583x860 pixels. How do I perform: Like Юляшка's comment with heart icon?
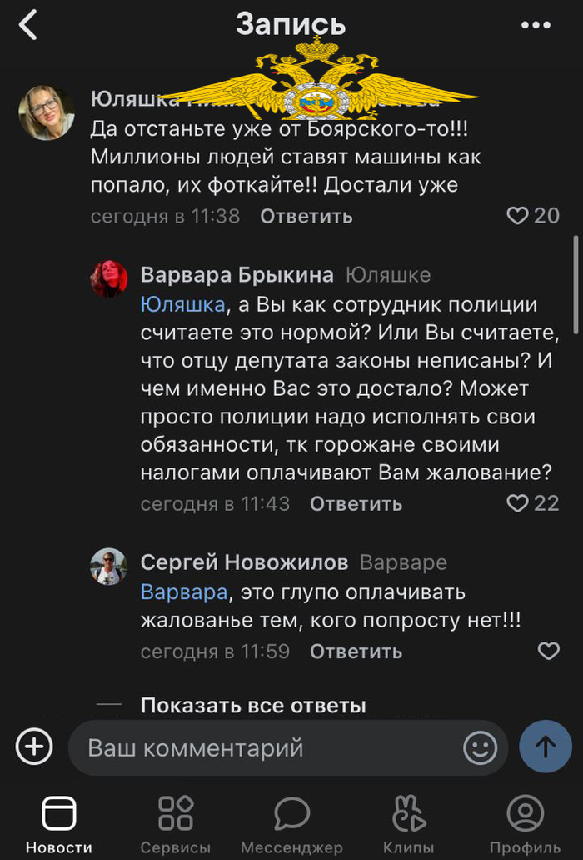[x=518, y=216]
